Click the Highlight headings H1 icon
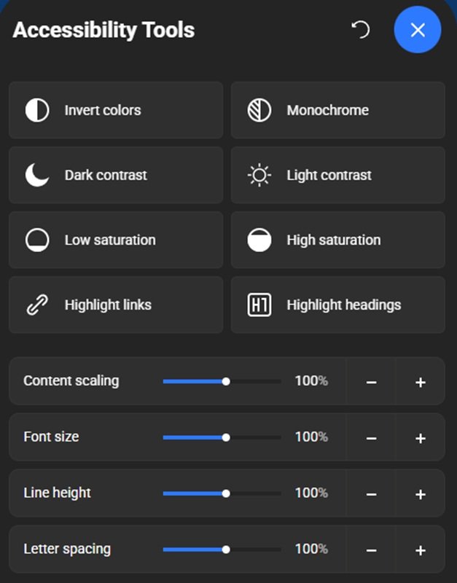The image size is (457, 583). point(259,305)
